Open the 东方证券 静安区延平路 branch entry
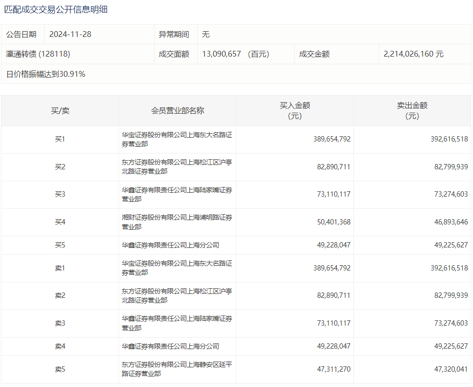The height and width of the screenshot is (387, 473). click(x=177, y=369)
